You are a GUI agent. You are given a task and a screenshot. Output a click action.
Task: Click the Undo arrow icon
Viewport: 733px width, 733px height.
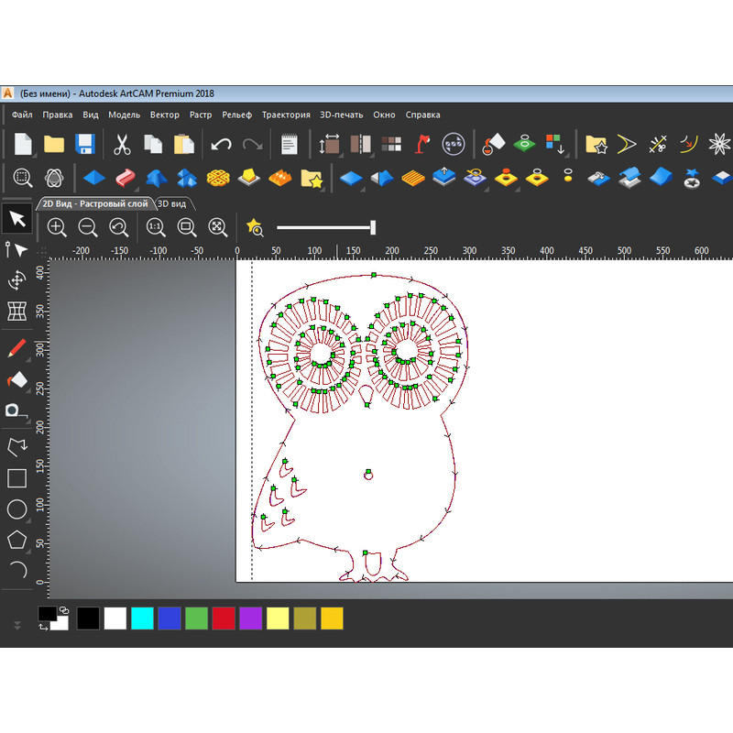220,143
